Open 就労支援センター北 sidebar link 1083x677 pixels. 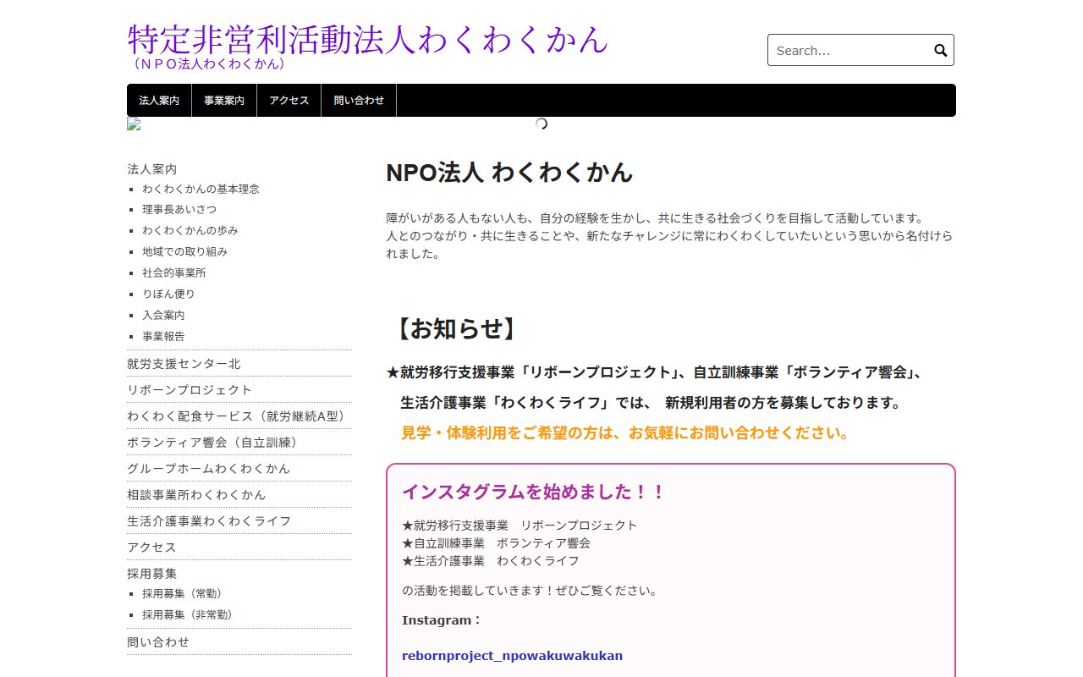[x=184, y=363]
